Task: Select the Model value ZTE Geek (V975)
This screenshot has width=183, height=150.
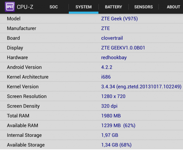Action: (x=119, y=19)
